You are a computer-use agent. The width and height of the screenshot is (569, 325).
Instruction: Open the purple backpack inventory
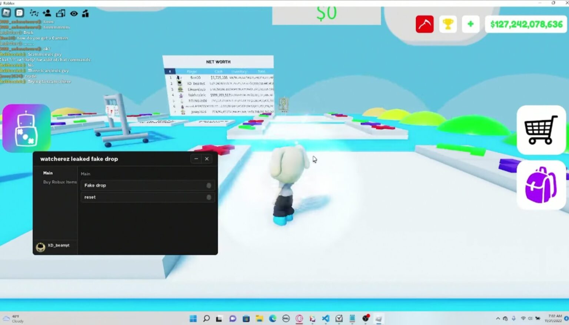541,185
